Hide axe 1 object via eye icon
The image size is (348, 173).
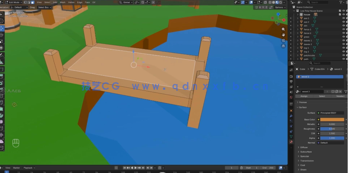344,18
